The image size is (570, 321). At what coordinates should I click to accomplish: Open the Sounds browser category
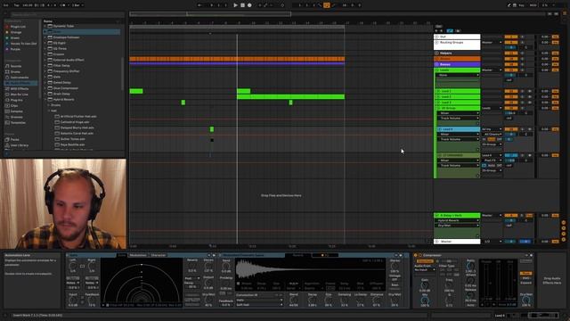click(16, 66)
